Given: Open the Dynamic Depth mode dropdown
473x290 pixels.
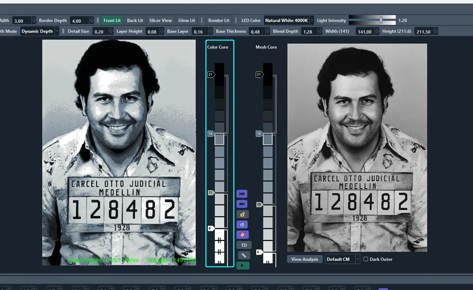Looking at the screenshot, I should (40, 31).
